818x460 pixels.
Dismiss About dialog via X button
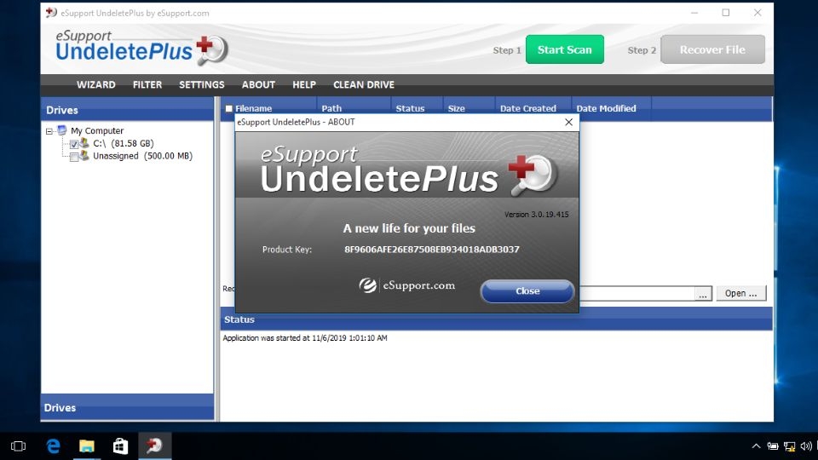568,122
